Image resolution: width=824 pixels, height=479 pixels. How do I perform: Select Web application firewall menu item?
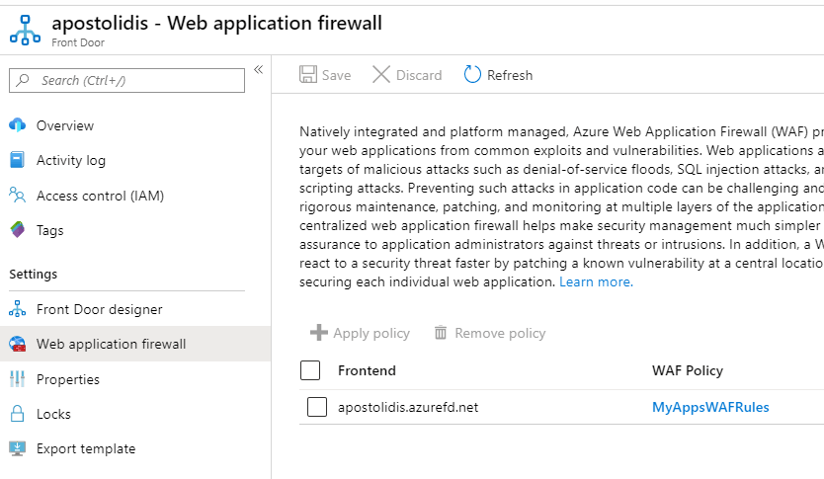coord(135,344)
